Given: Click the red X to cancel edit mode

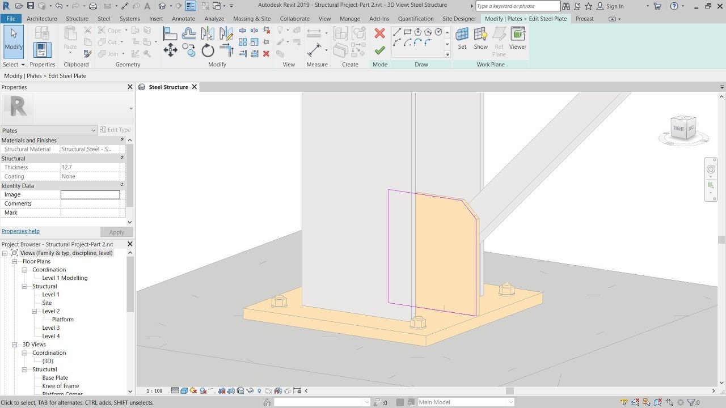Looking at the screenshot, I should (x=379, y=32).
